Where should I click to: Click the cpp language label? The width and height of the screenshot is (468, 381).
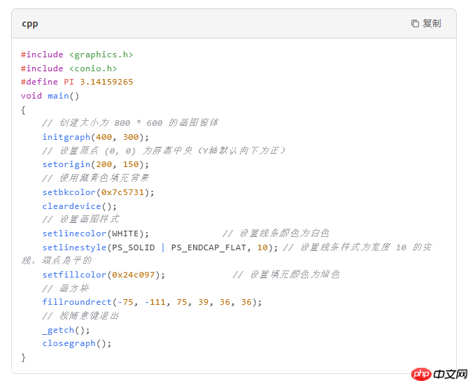pyautogui.click(x=29, y=24)
